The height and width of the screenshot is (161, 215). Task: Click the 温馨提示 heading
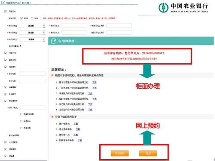click(x=59, y=70)
